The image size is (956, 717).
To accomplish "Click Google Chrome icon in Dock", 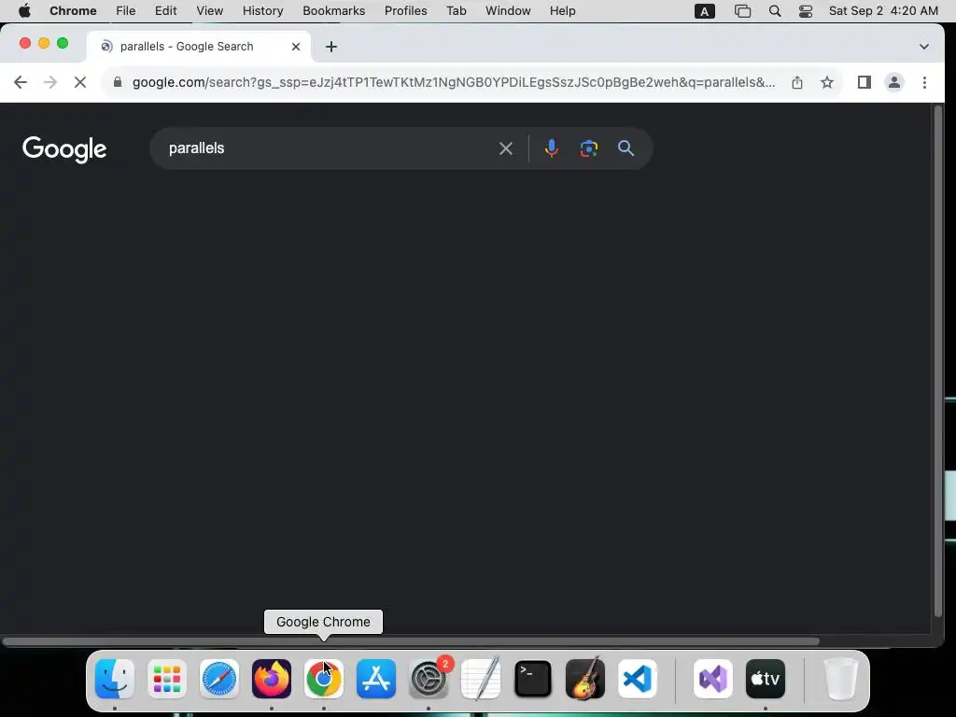I will (x=324, y=678).
